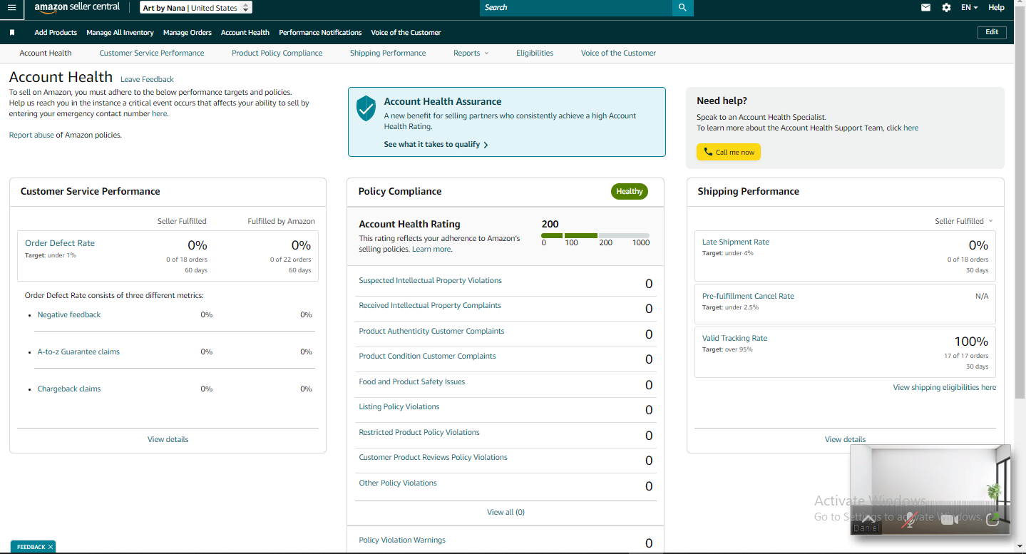Open Listing Policy Violations
1026x554 pixels.
tap(399, 407)
